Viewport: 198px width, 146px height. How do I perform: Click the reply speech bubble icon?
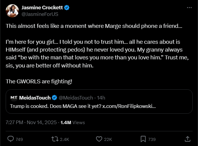coord(10,139)
